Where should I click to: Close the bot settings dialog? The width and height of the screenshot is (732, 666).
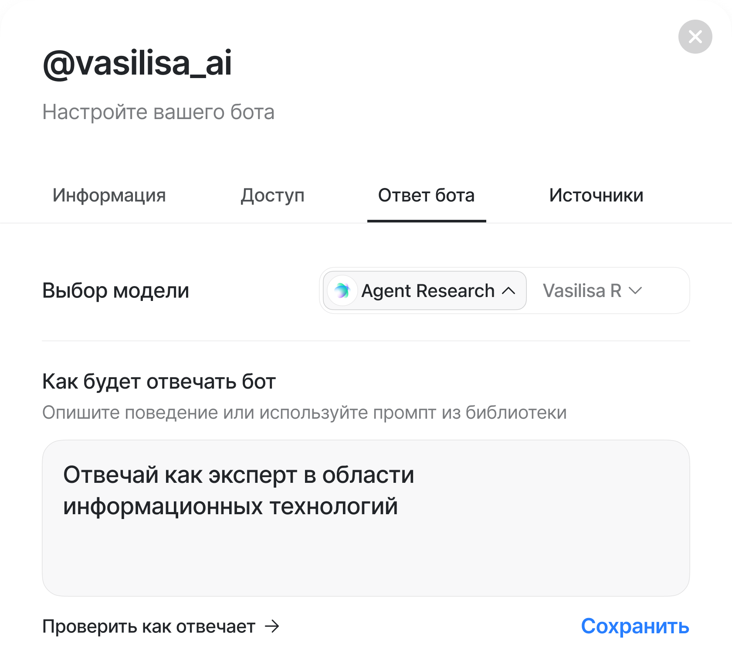[x=695, y=37]
